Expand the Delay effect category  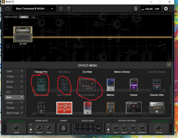[x=14, y=102]
